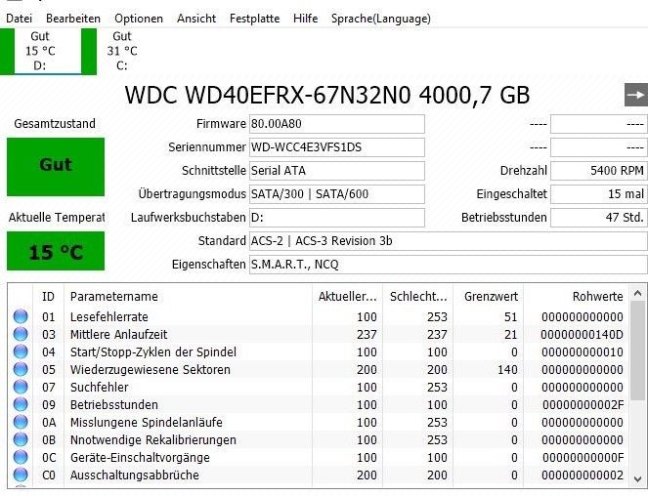This screenshot has height=496, width=648.
Task: Click the Eingeschaltet field 15 mal
Action: click(x=599, y=194)
